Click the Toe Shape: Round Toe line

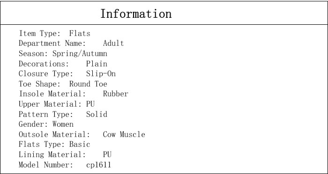pos(63,84)
